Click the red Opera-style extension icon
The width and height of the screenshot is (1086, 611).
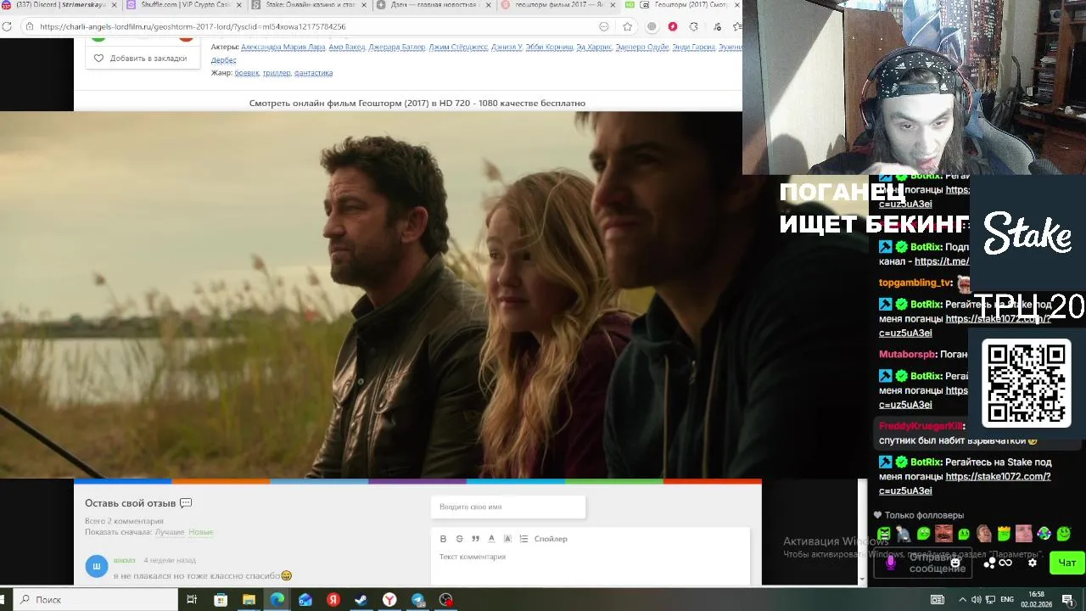(x=673, y=26)
